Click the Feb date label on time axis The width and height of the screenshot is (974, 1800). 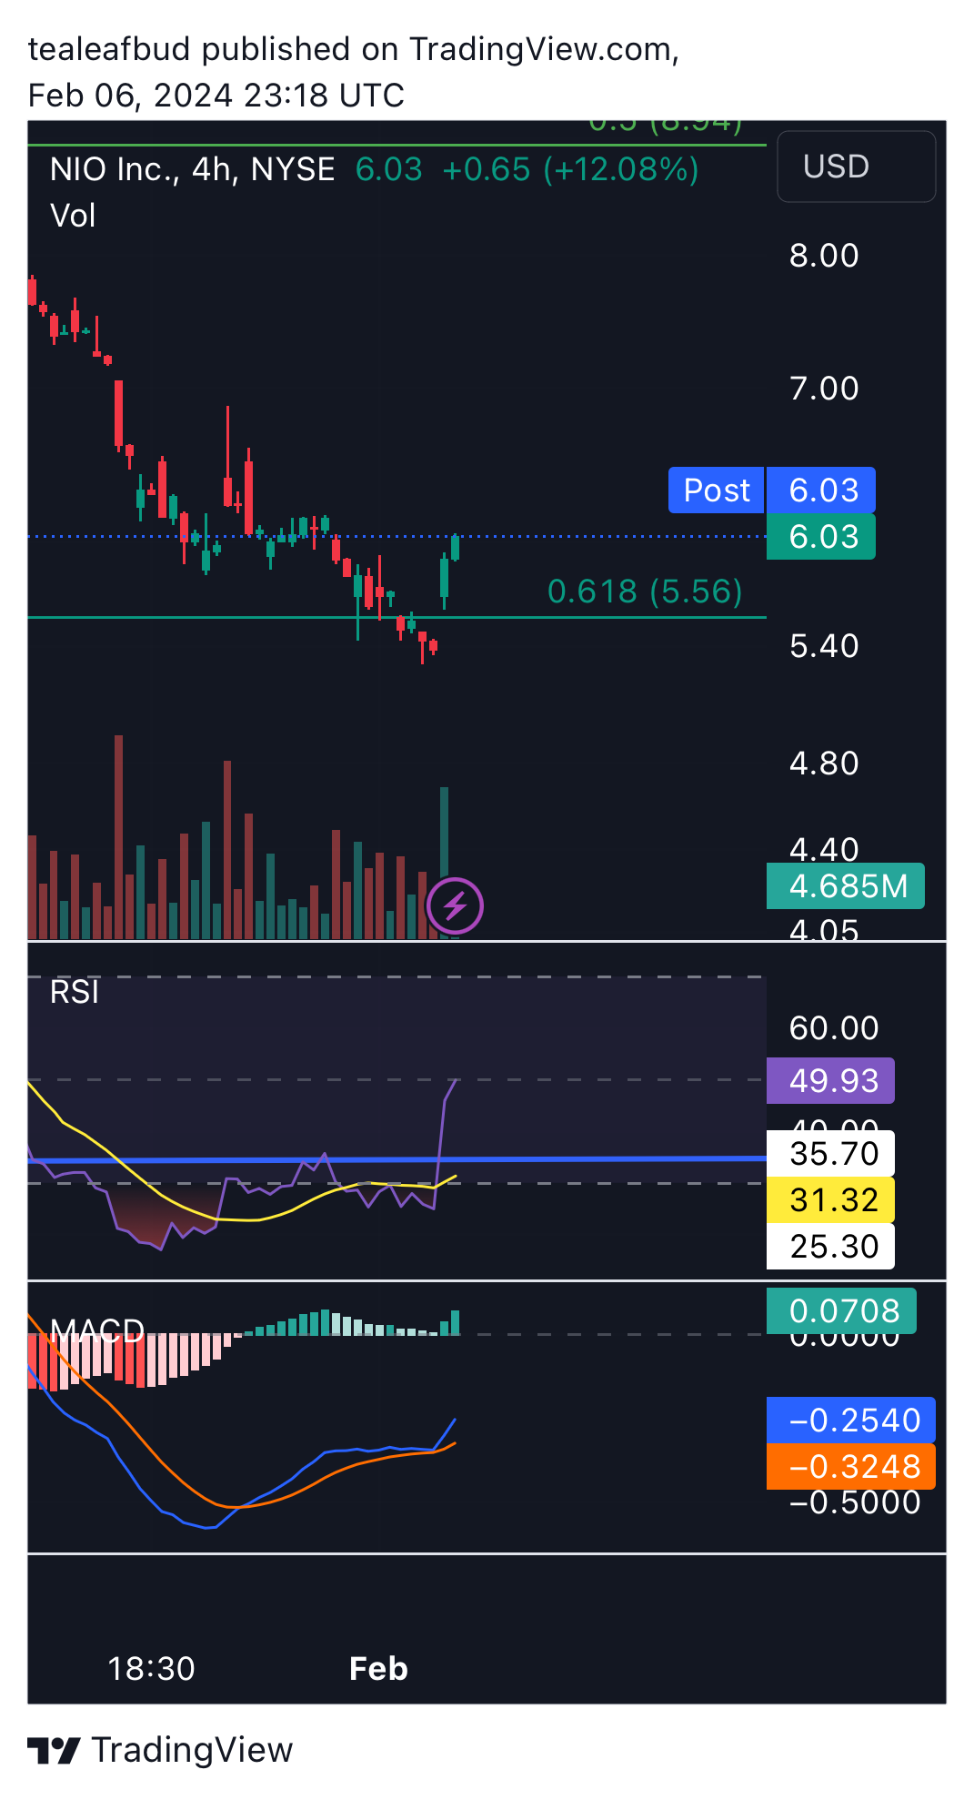tap(378, 1669)
